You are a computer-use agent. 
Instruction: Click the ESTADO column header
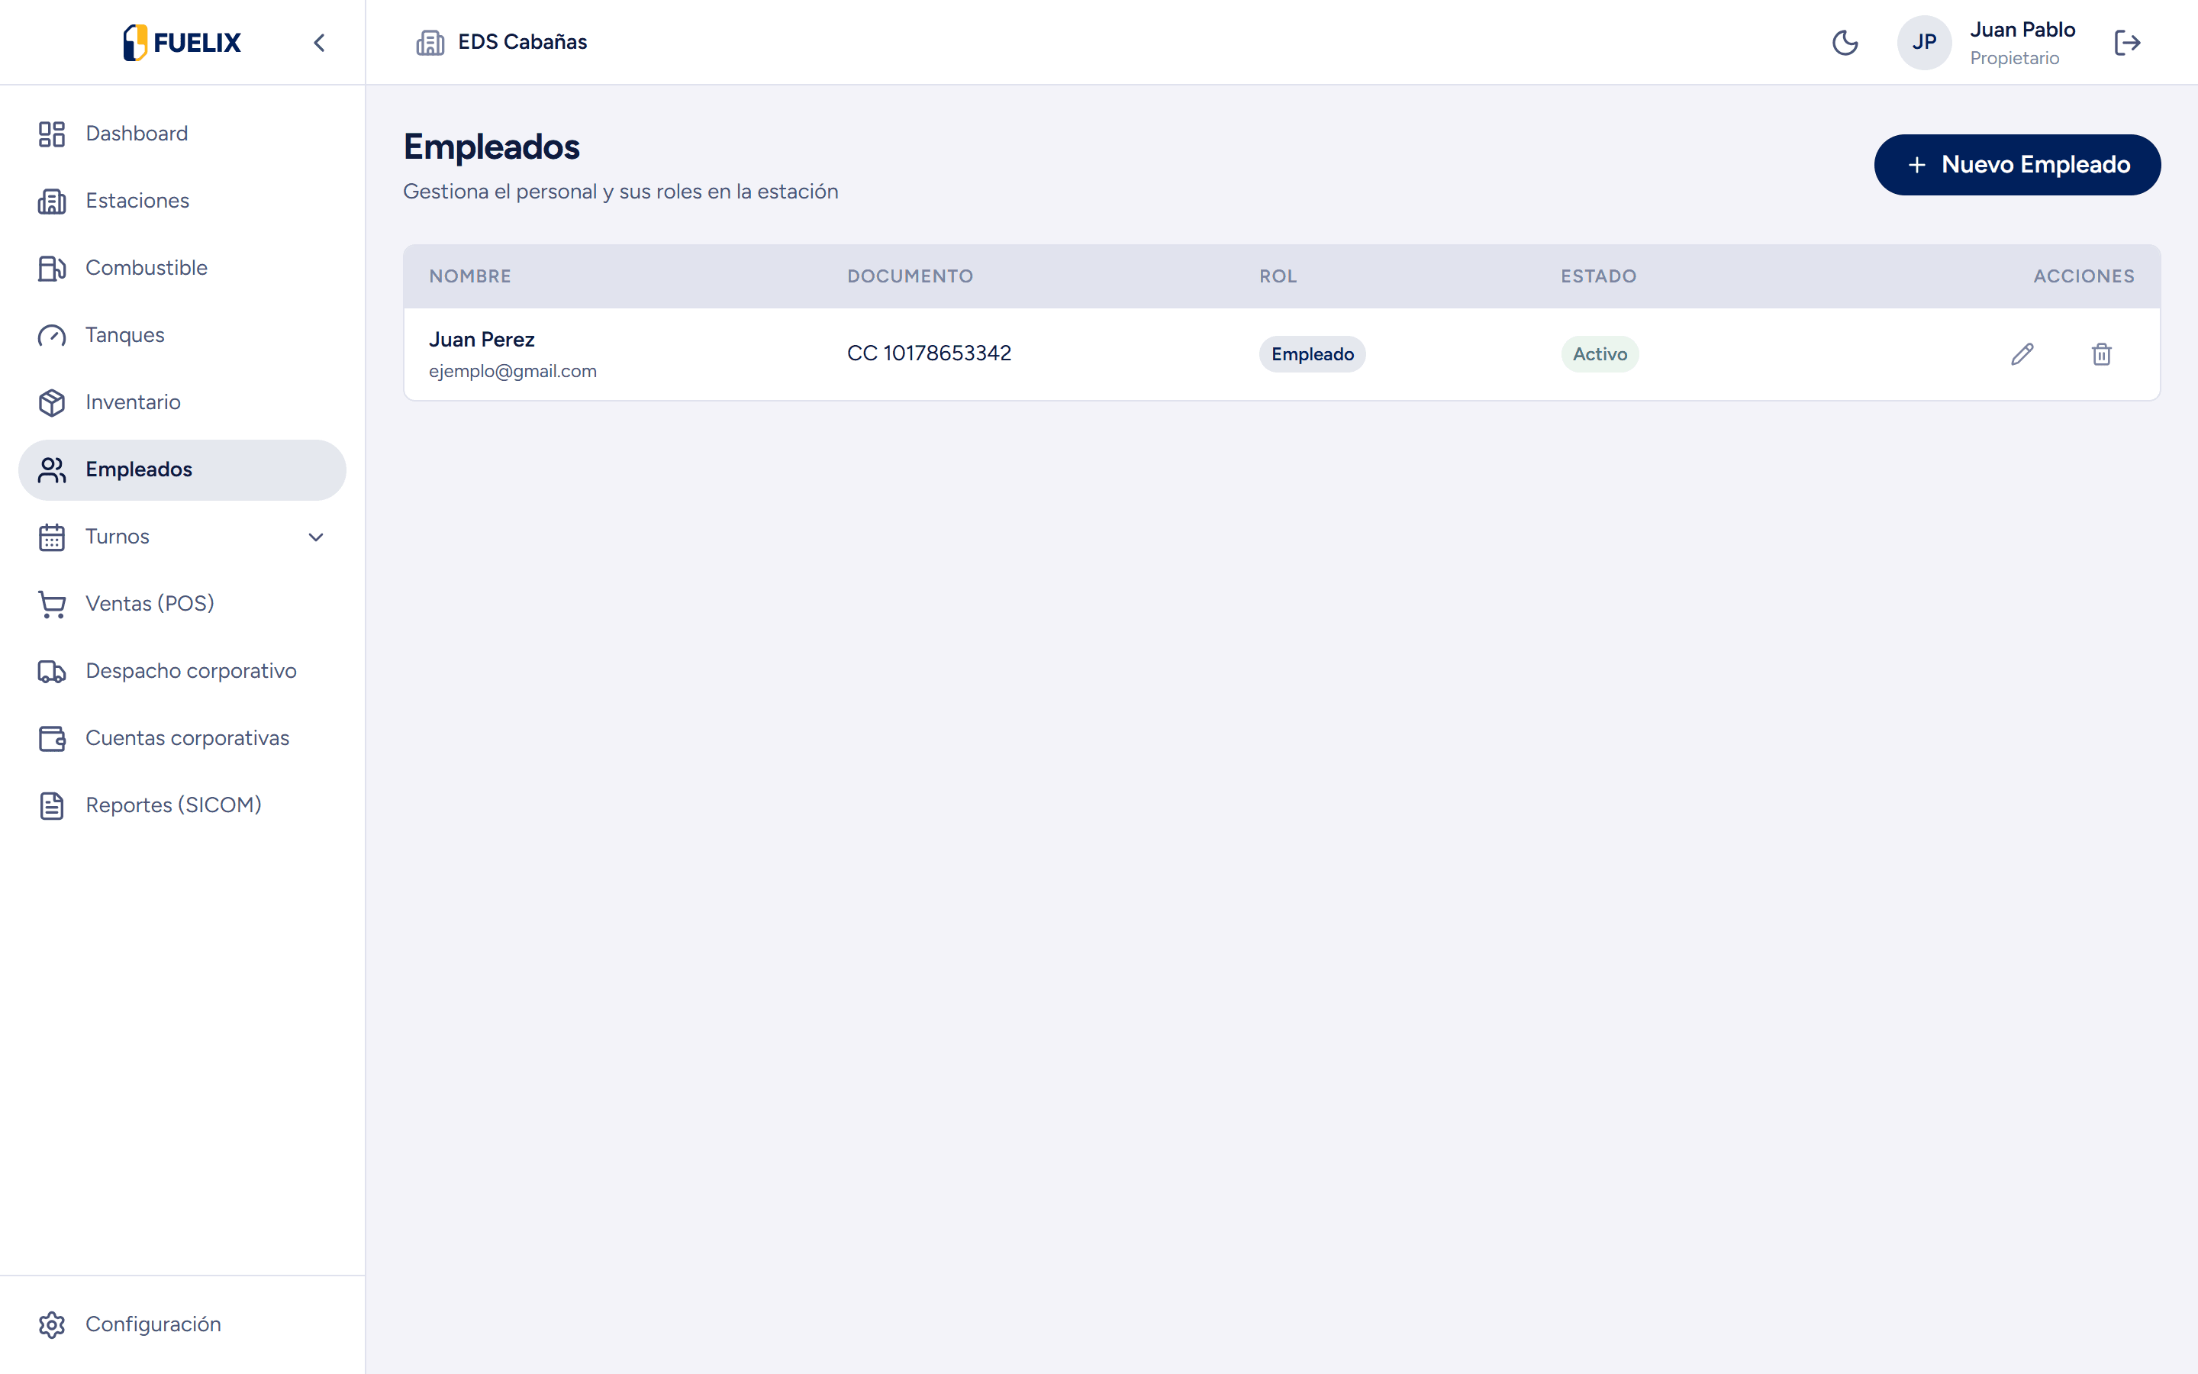click(x=1597, y=276)
